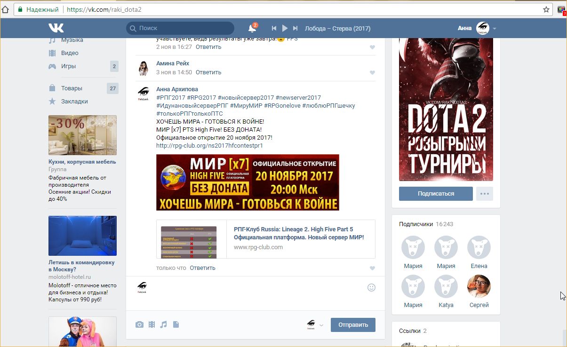Click hashtag #толькоРПГтолькоПТС
The height and width of the screenshot is (347, 567).
tap(190, 113)
